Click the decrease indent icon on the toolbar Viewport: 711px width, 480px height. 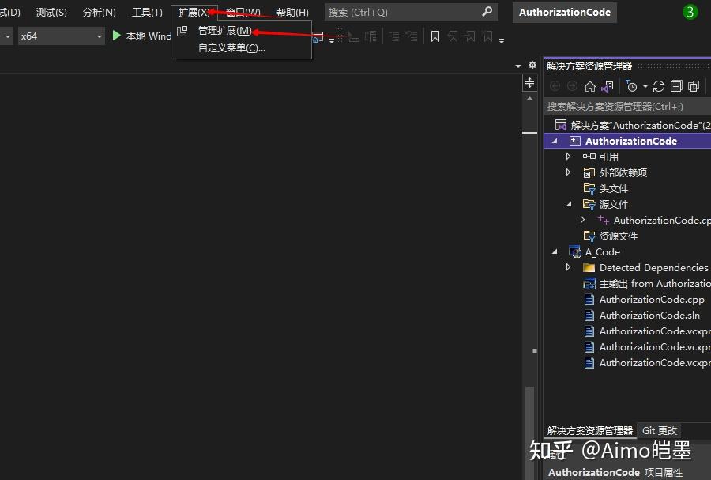392,35
